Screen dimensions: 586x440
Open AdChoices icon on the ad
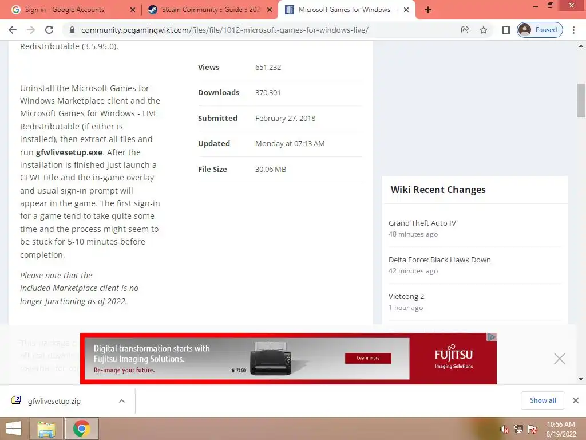click(x=492, y=337)
